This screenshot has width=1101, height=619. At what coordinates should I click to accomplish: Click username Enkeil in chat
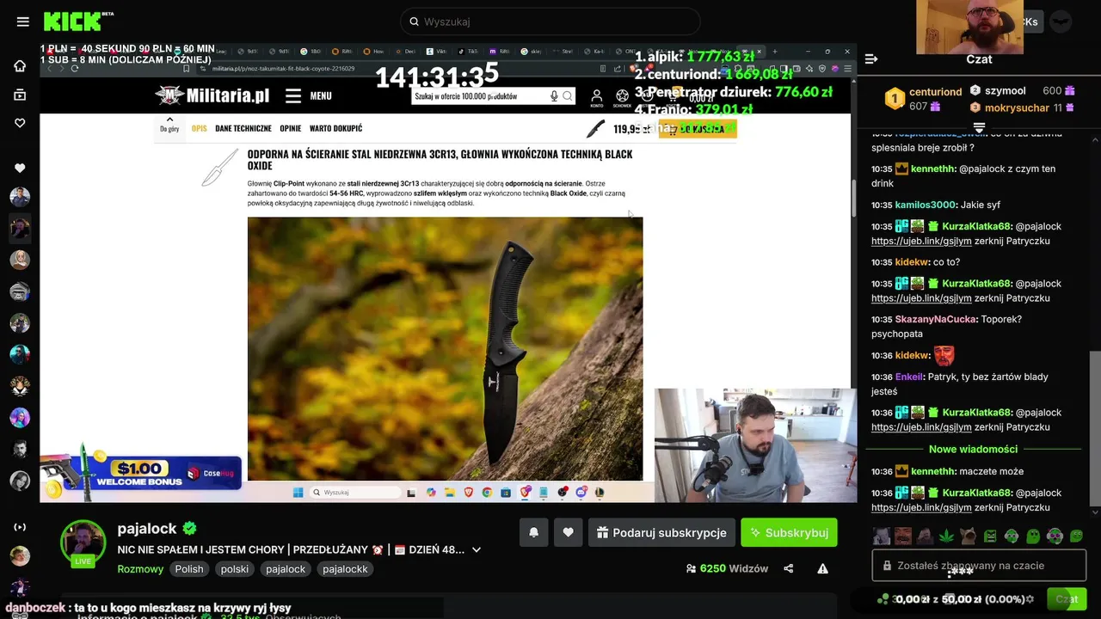coord(910,377)
